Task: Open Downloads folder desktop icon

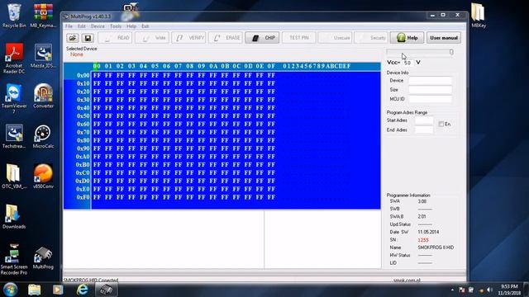Action: pos(14,216)
